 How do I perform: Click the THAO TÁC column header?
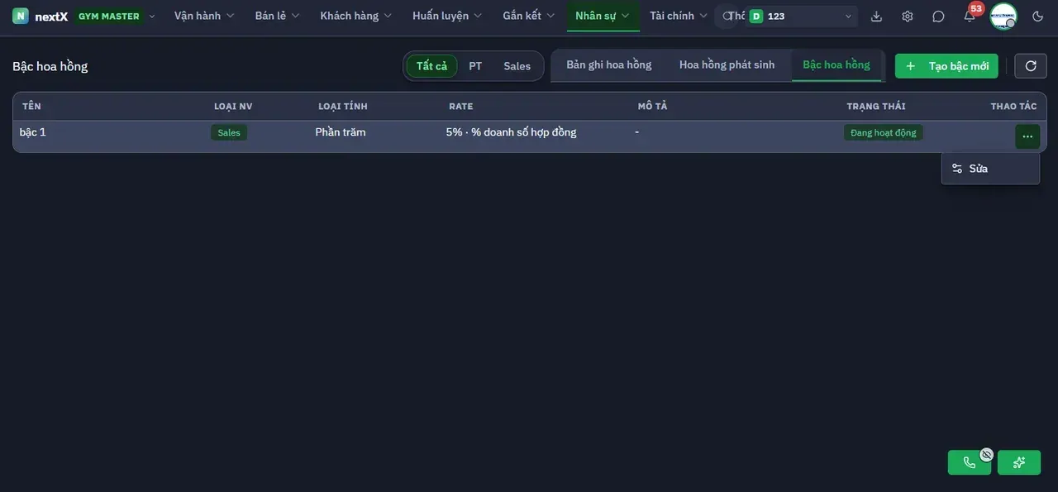coord(1014,107)
